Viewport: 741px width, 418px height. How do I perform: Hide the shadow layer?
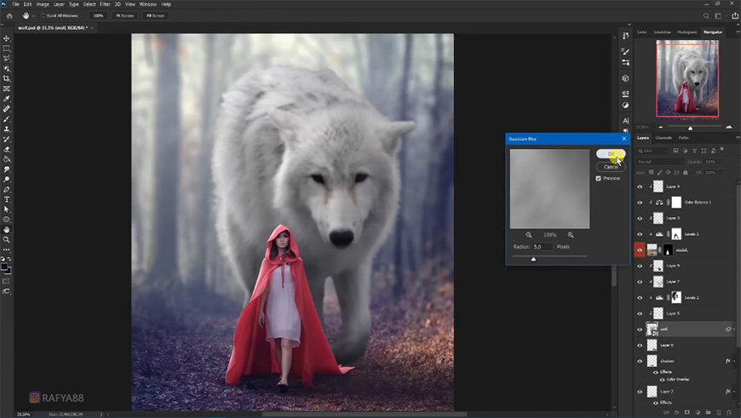640,361
